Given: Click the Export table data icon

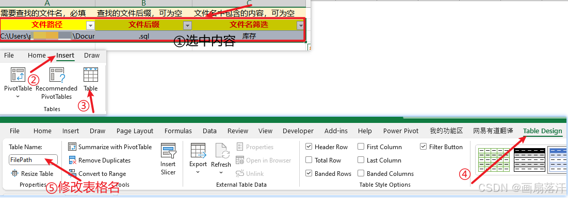Looking at the screenshot, I should tap(198, 150).
